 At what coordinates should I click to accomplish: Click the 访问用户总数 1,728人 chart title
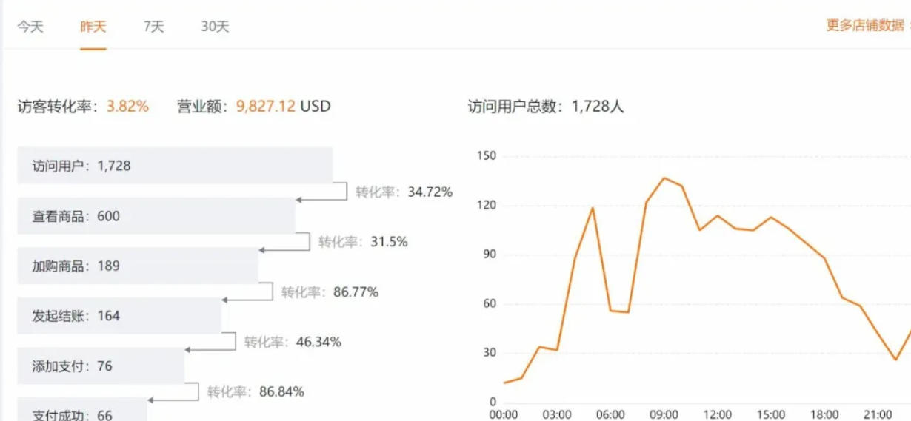click(546, 107)
